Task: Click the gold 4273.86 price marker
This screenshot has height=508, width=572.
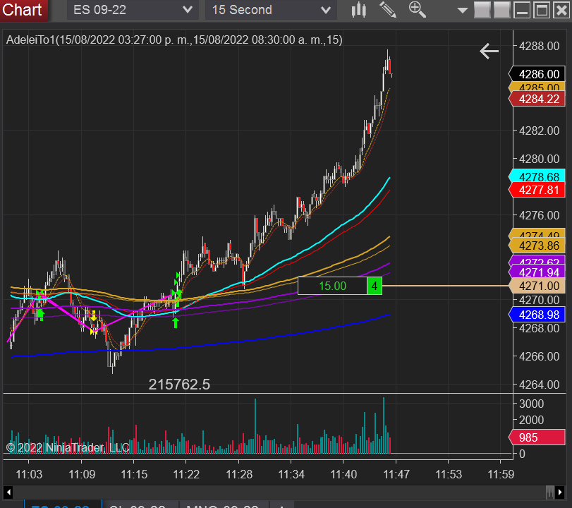Action: click(x=537, y=246)
